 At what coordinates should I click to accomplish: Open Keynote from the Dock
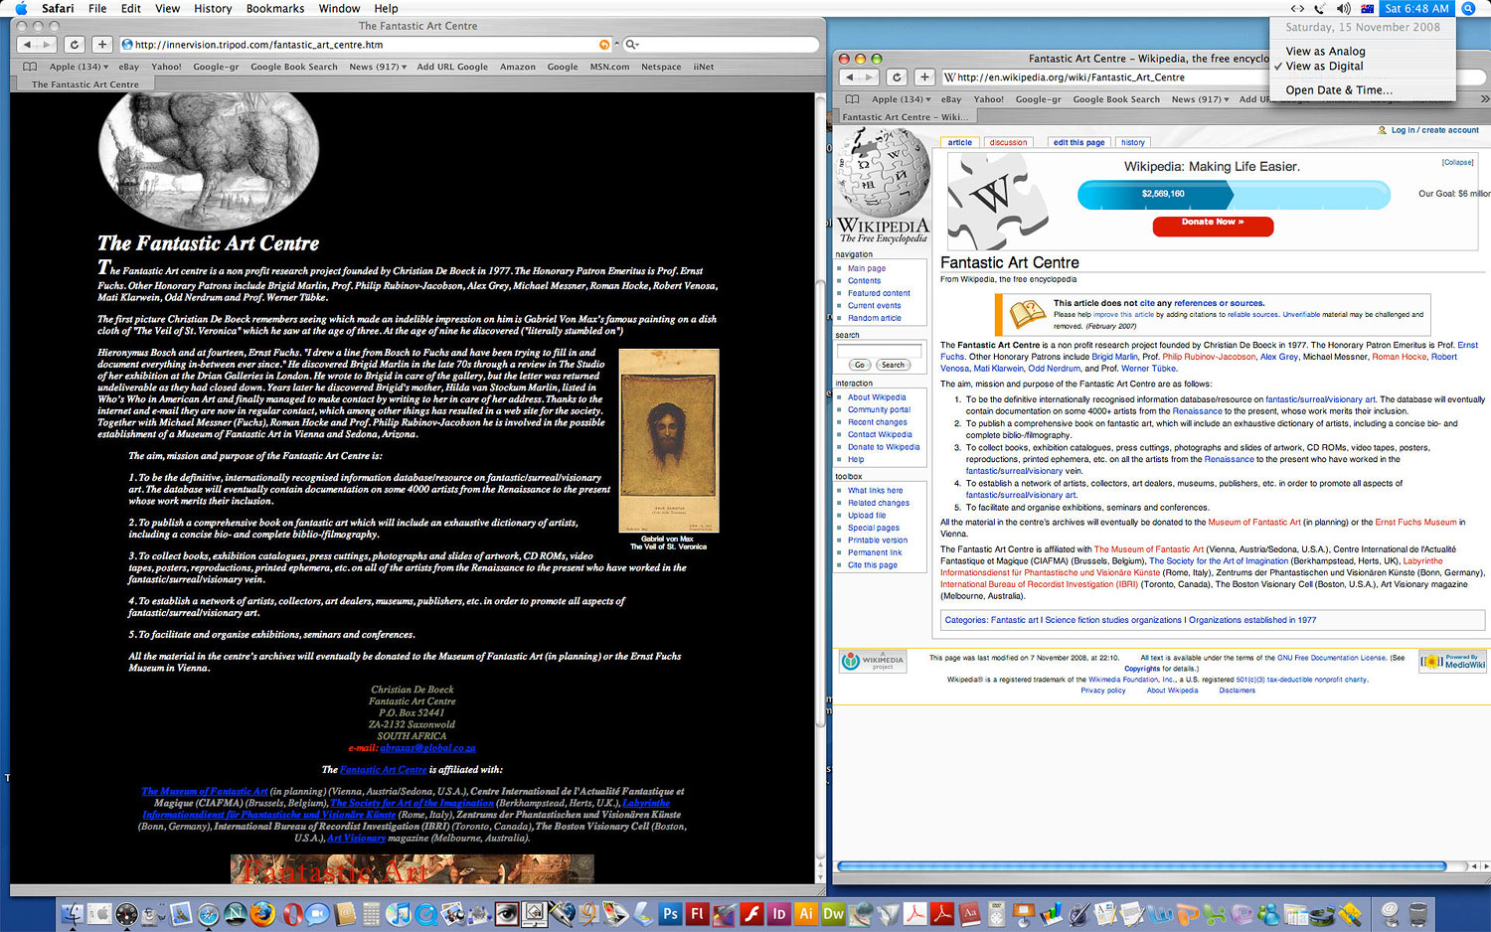[1023, 914]
